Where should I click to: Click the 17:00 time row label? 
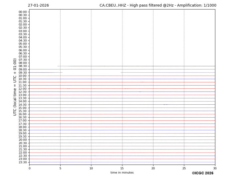point(23,121)
